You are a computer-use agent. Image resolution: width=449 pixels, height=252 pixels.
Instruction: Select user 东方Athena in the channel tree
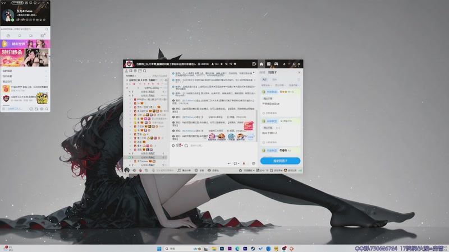(143, 161)
